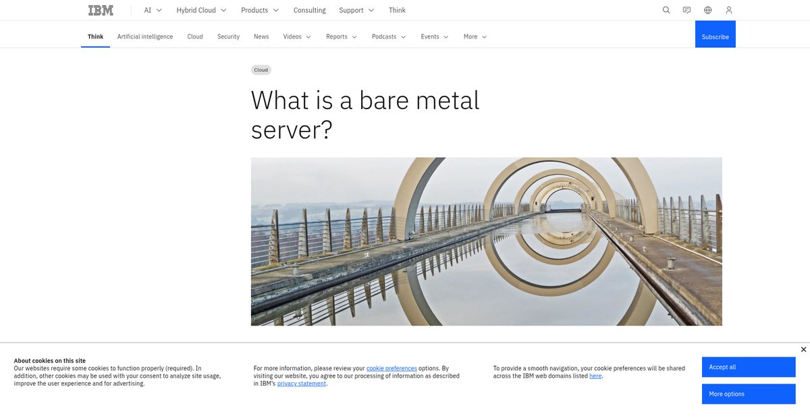The image size is (810, 418).
Task: Click the 'What is a bare metal server?' heading
Action: click(365, 115)
